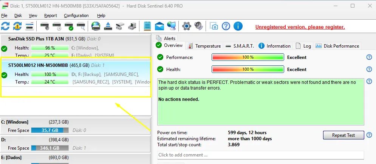
Task: Click the 'more than 1000 days' value
Action: coord(250,139)
